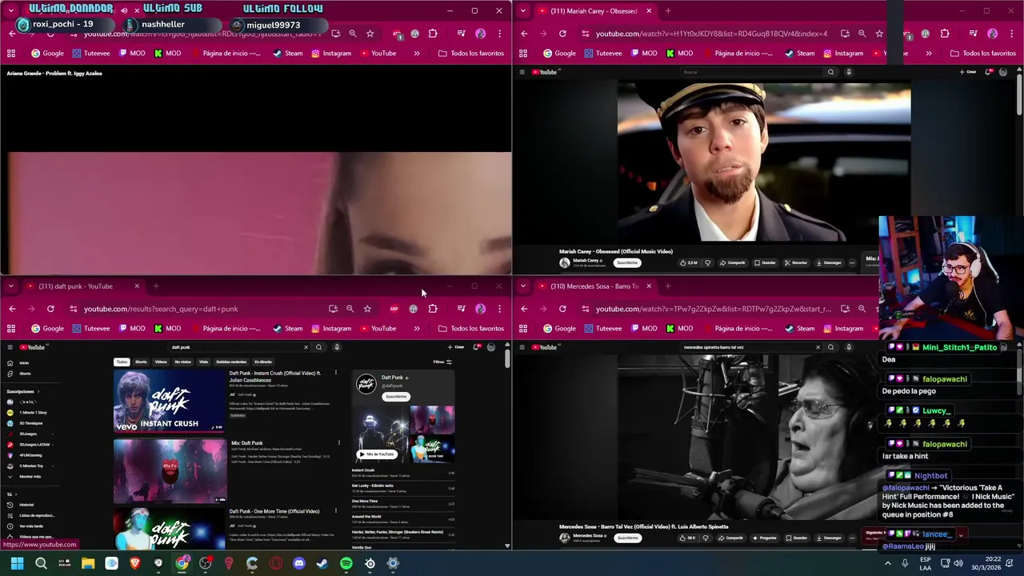Show more bookmarks chevron in Ariana Grande window
Image resolution: width=1024 pixels, height=576 pixels.
417,54
